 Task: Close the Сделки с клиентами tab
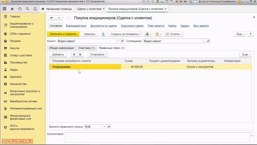(x=104, y=9)
